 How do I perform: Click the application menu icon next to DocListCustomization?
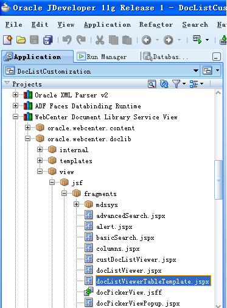pos(207,71)
